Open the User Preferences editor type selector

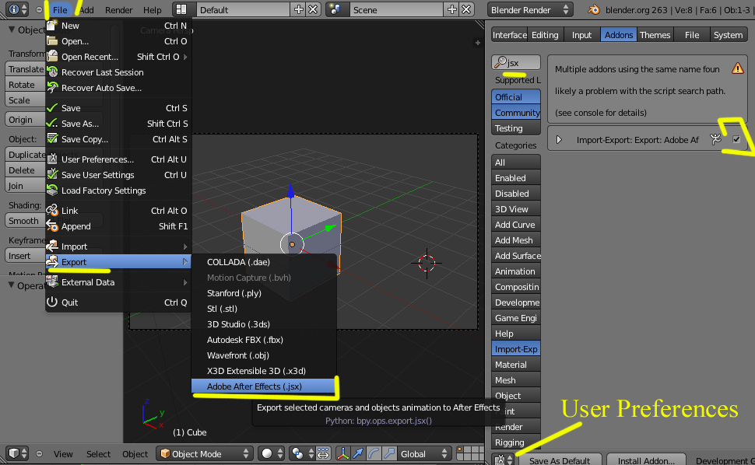click(504, 460)
